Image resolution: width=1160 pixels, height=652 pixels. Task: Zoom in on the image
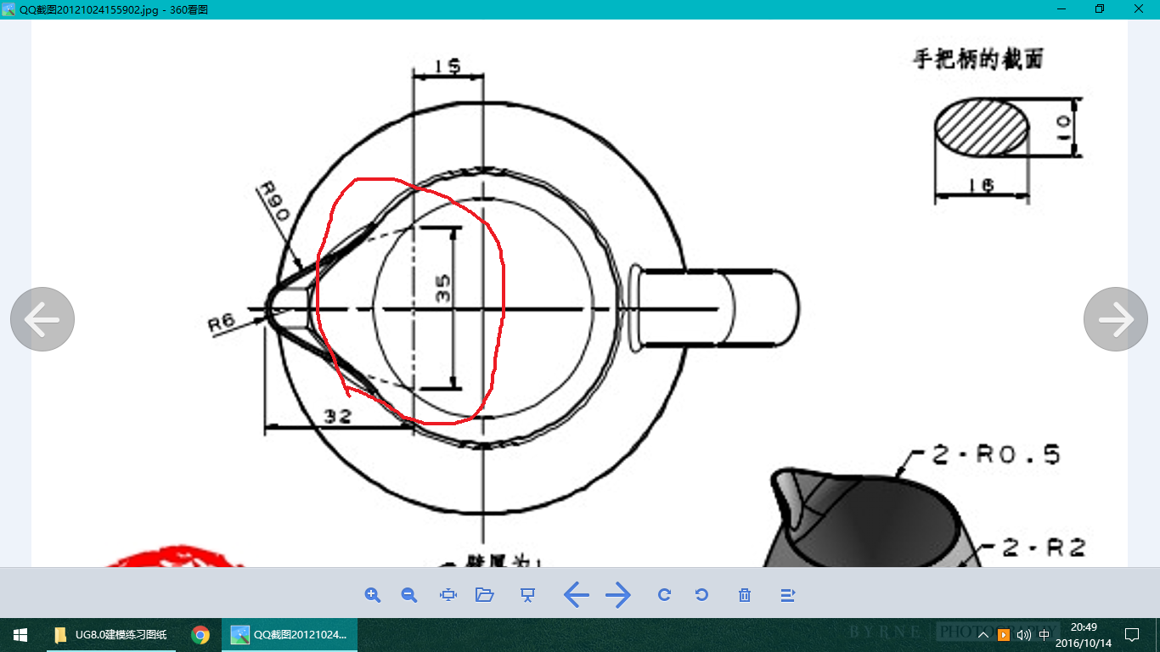372,595
